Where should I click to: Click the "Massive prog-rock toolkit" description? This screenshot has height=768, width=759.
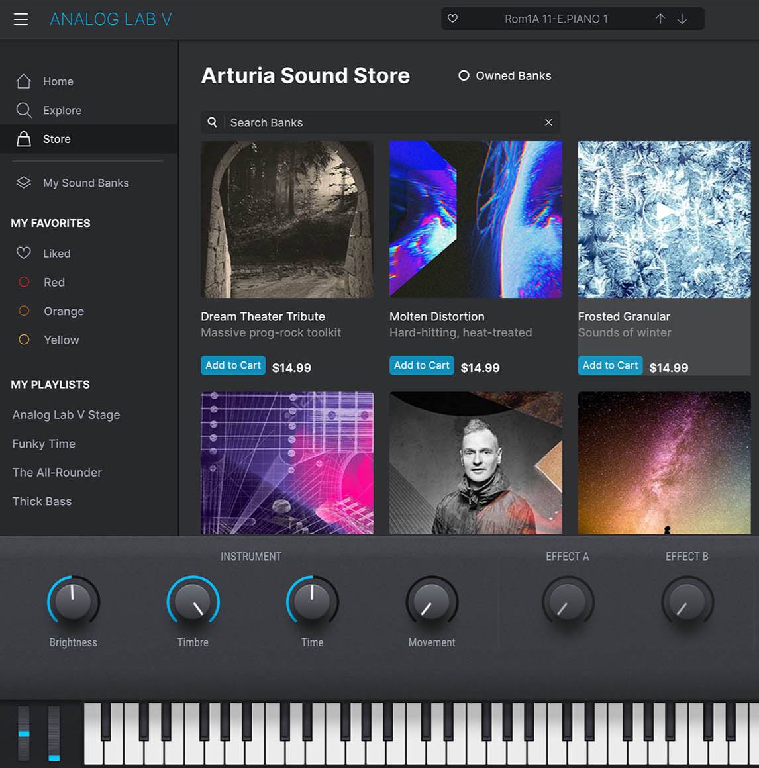point(271,332)
